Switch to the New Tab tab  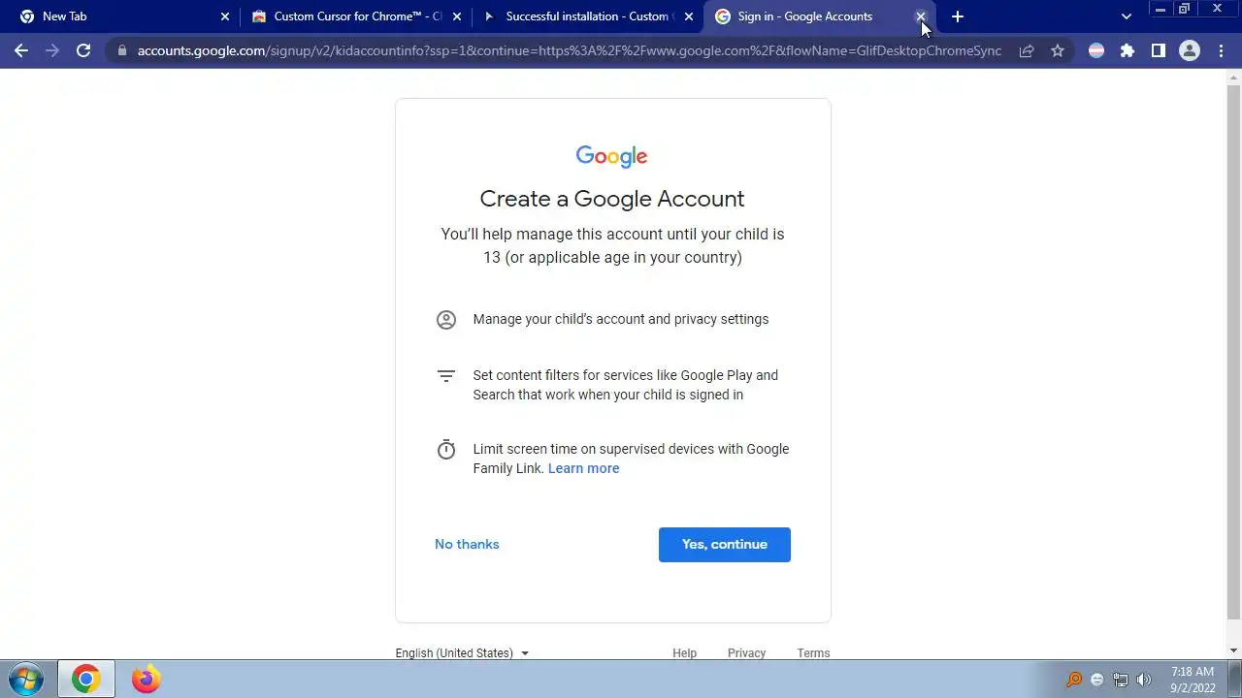[x=126, y=16]
